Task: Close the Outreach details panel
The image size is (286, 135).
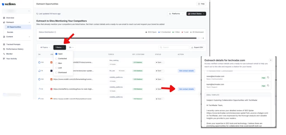Action: [271, 60]
